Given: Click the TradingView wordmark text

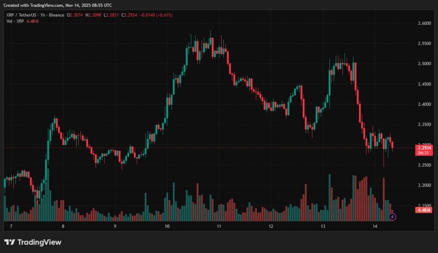Looking at the screenshot, I should (39, 242).
